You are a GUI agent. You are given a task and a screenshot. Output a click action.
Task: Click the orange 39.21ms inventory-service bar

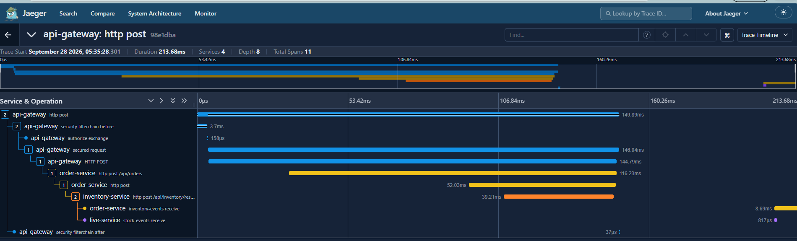point(559,197)
